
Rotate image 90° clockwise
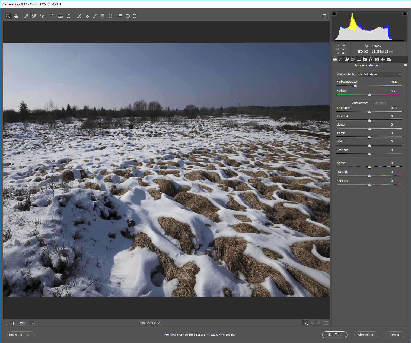[135, 16]
